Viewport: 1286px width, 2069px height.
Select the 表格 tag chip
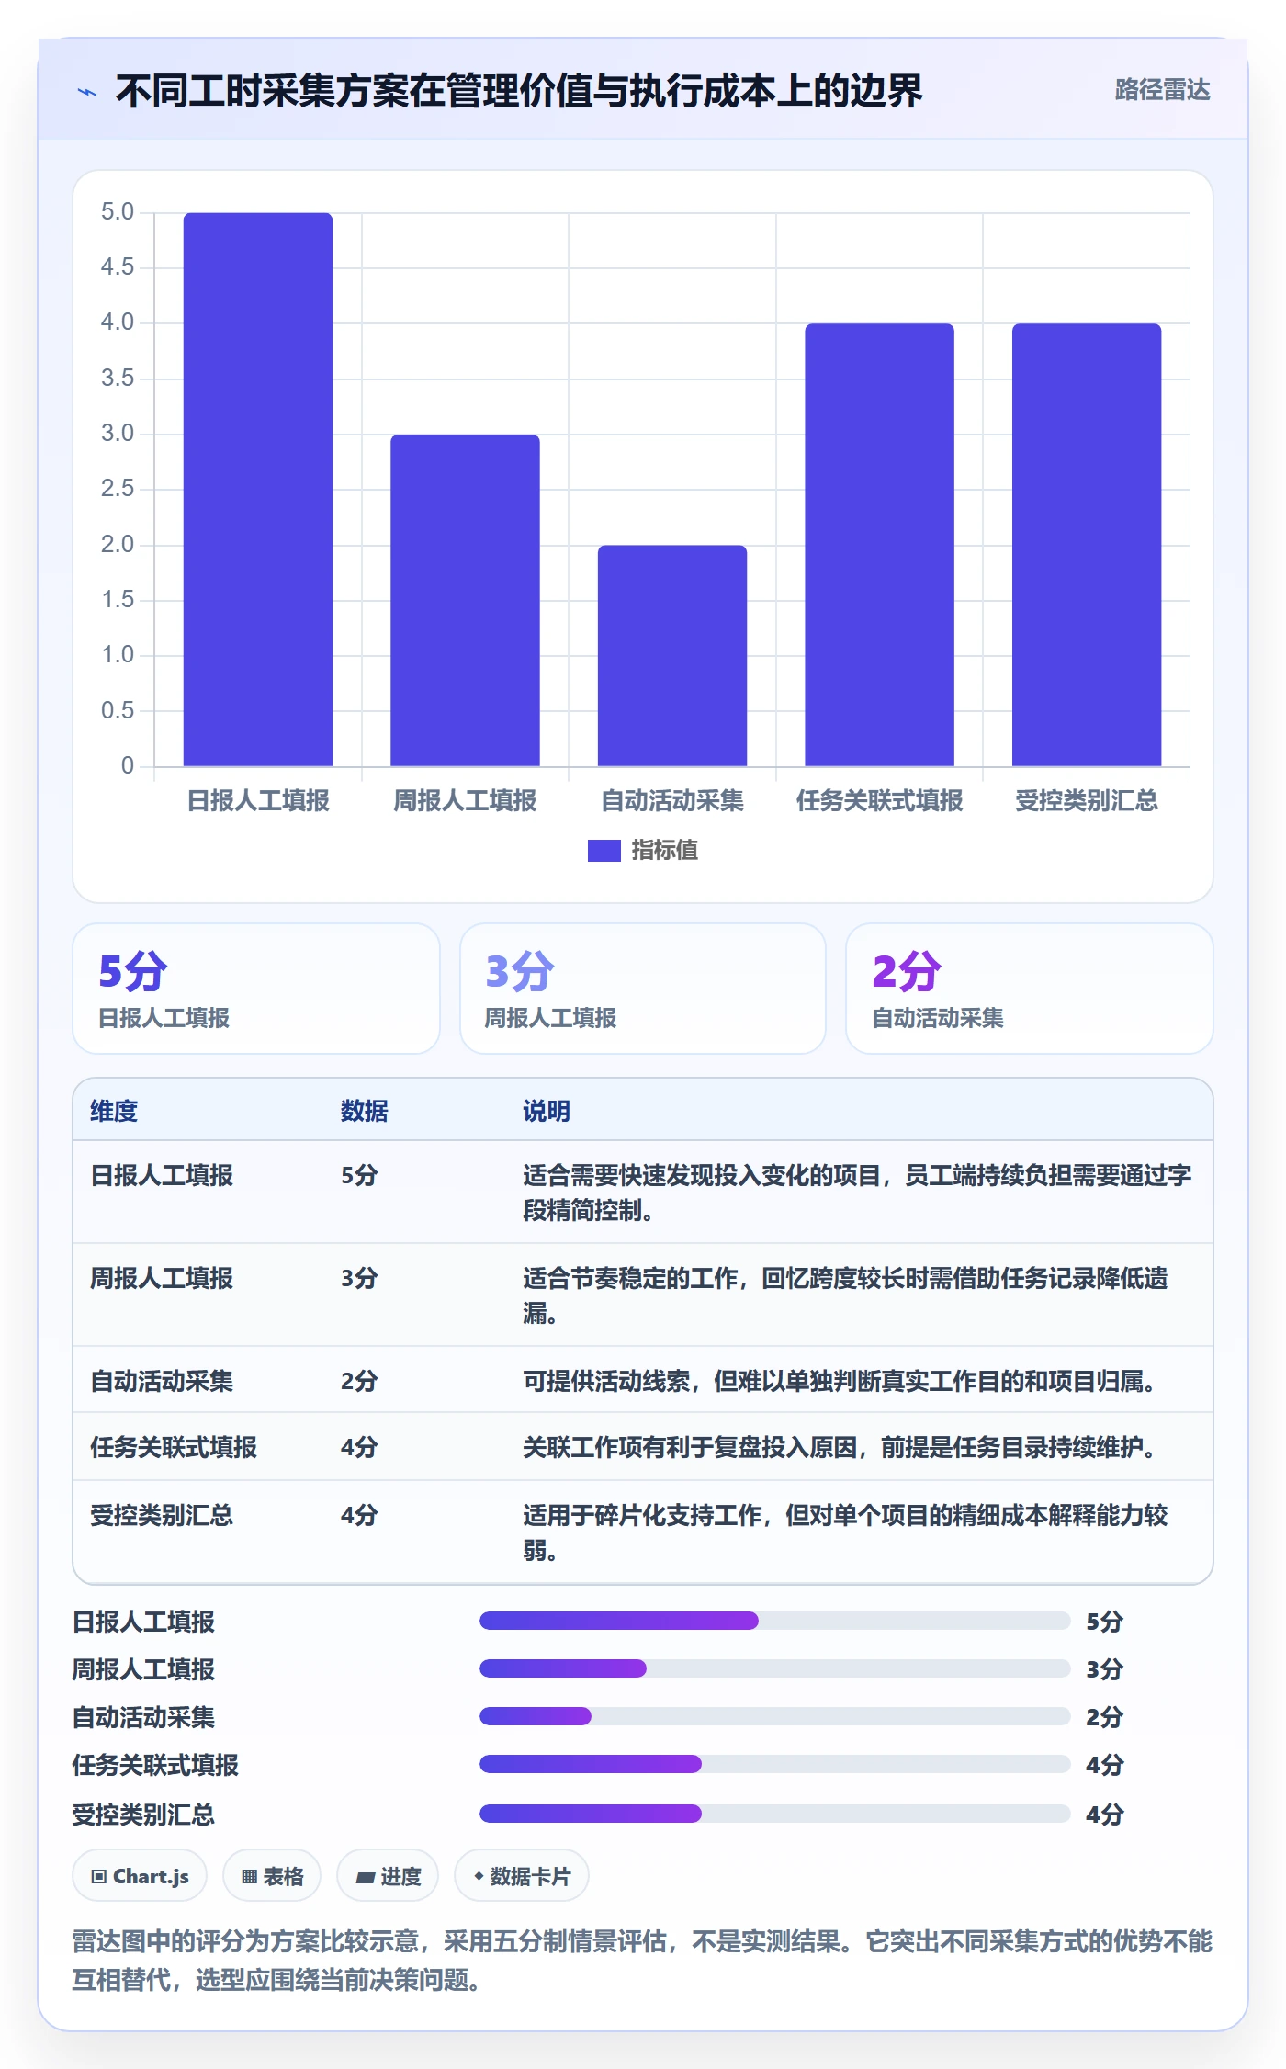click(x=272, y=1876)
